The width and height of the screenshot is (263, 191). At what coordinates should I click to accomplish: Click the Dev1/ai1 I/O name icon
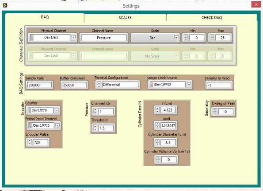tap(32, 38)
